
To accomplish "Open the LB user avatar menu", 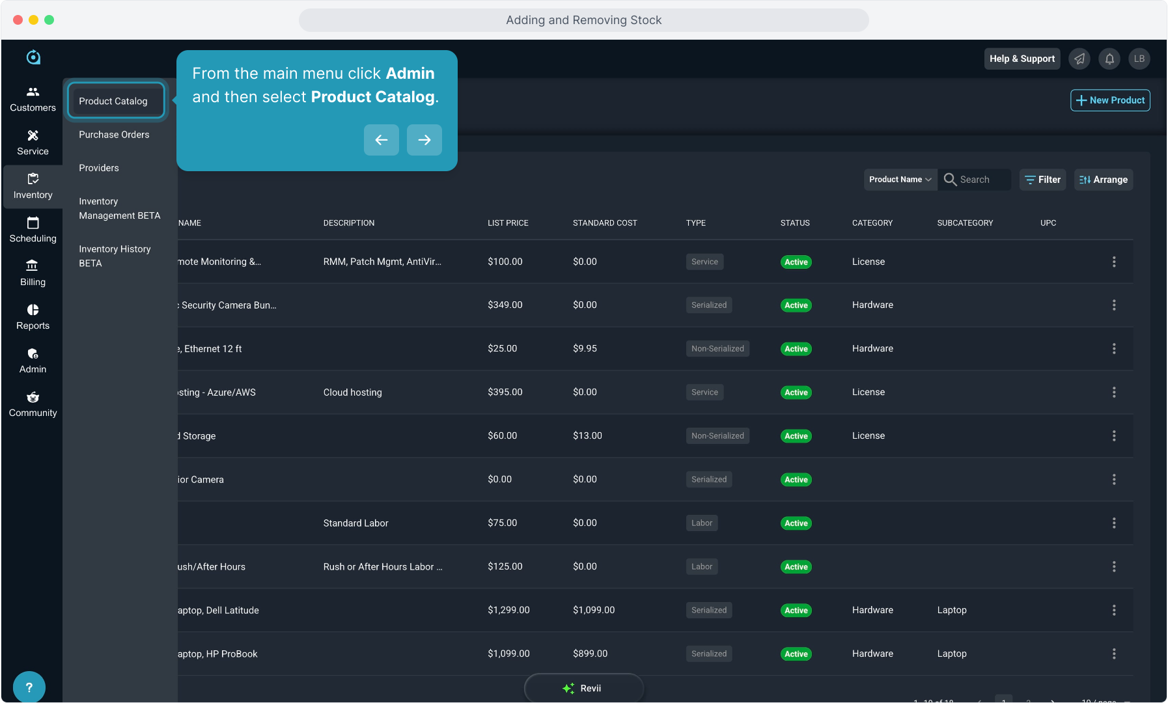I will point(1139,59).
